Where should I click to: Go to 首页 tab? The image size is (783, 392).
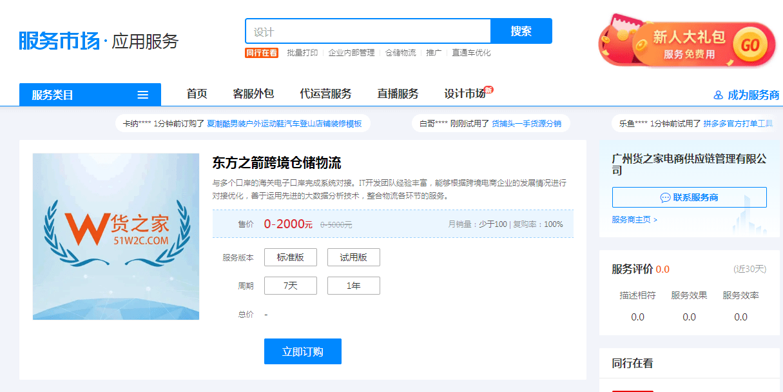[x=197, y=94]
